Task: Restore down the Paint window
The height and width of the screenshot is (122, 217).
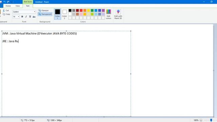Action: point(212,2)
